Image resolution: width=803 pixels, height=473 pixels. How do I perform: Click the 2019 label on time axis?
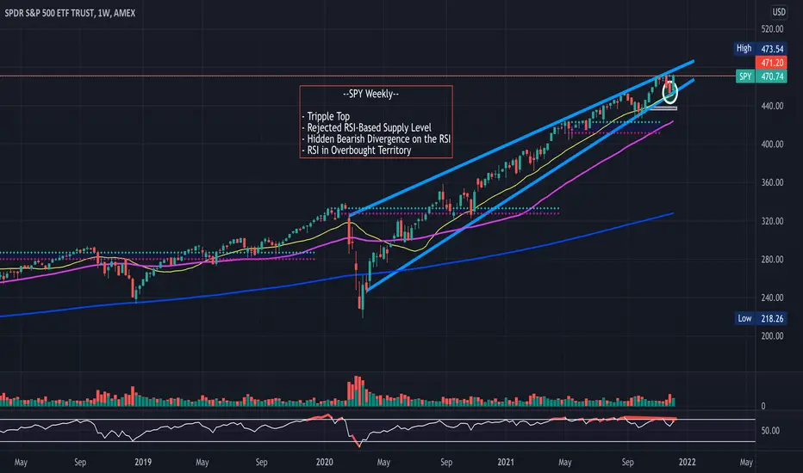(x=143, y=462)
